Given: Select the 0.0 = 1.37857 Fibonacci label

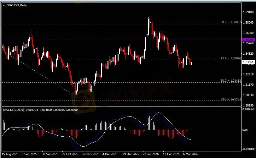Looking at the screenshot, I should click(231, 22).
